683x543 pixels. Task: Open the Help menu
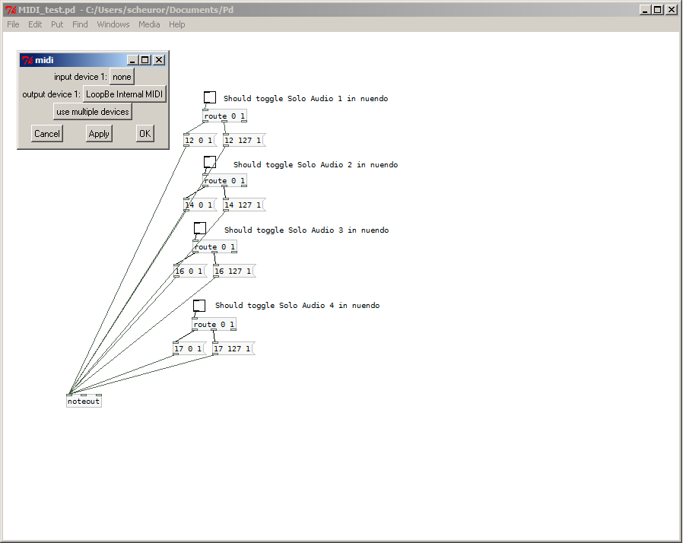coord(177,24)
